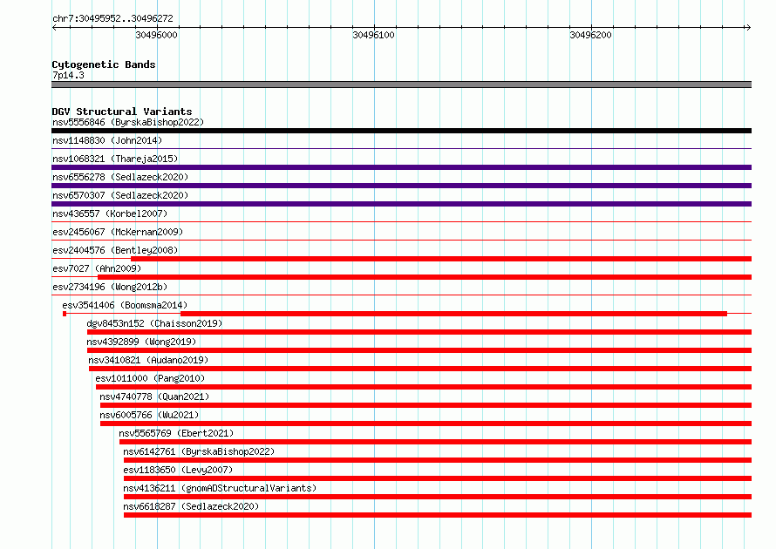This screenshot has height=549, width=776.
Task: Open the nsv6618287 (Sedlazeck2020) label
Action: pos(191,506)
